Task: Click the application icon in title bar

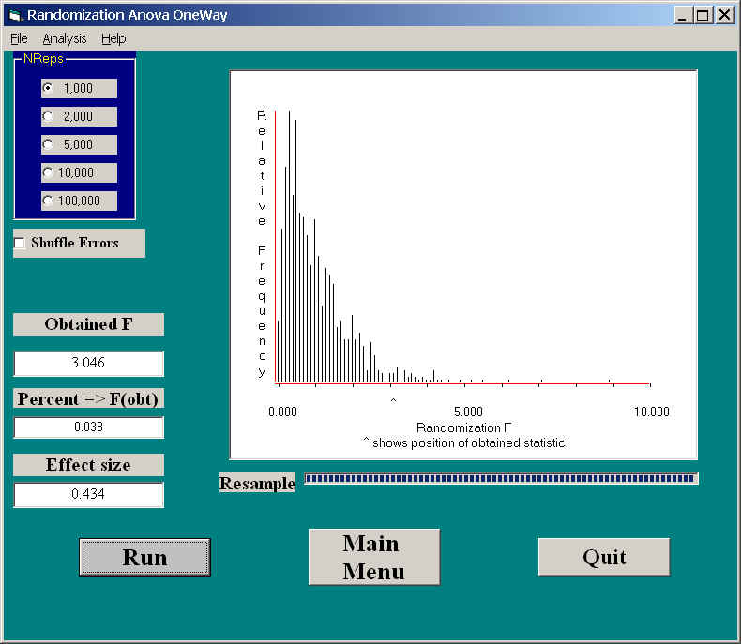Action: (x=13, y=15)
